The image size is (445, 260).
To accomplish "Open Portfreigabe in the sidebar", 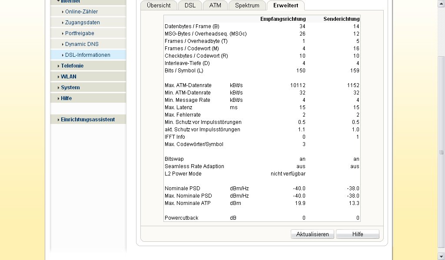I will click(x=80, y=33).
